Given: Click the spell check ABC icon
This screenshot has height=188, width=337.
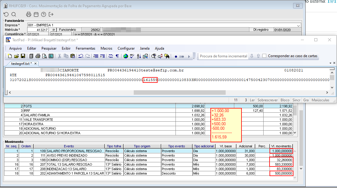Looking at the screenshot, I should [132, 56].
